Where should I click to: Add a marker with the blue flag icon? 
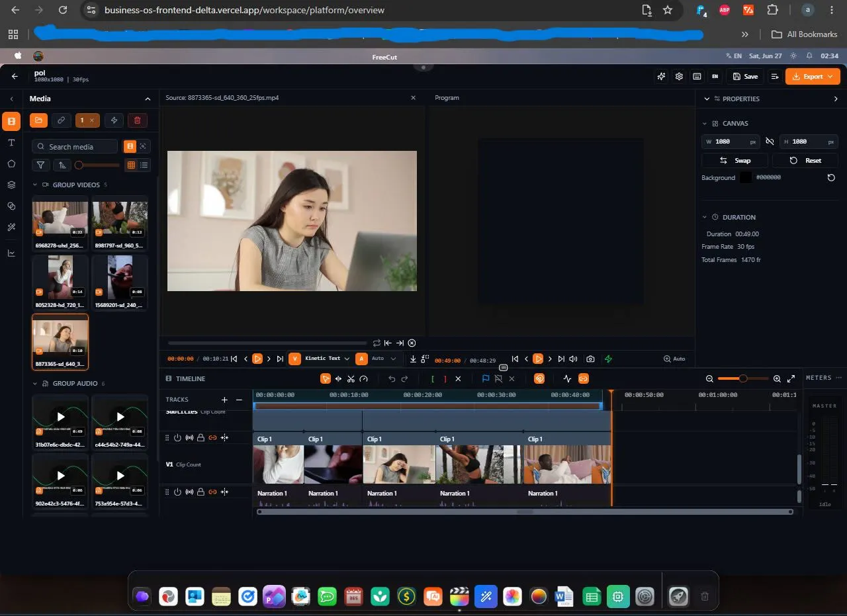pyautogui.click(x=486, y=378)
